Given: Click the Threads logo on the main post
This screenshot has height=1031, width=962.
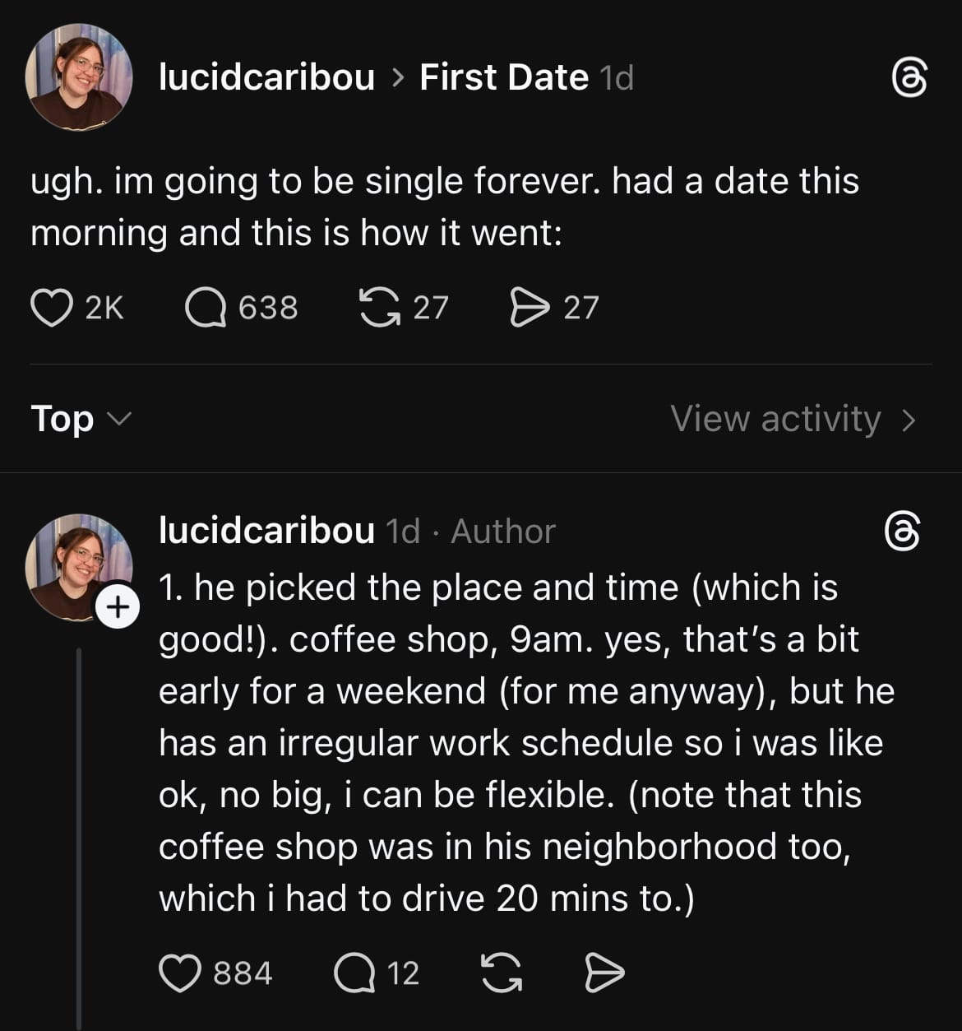Looking at the screenshot, I should click(909, 78).
